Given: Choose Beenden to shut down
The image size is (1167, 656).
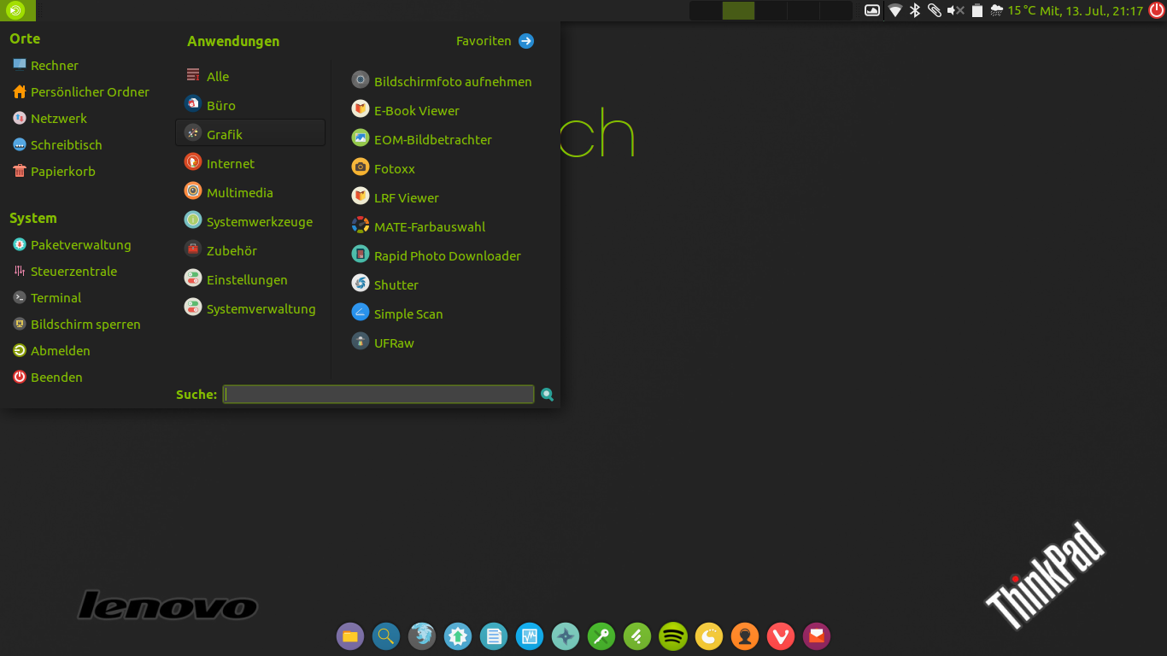Looking at the screenshot, I should tap(47, 377).
